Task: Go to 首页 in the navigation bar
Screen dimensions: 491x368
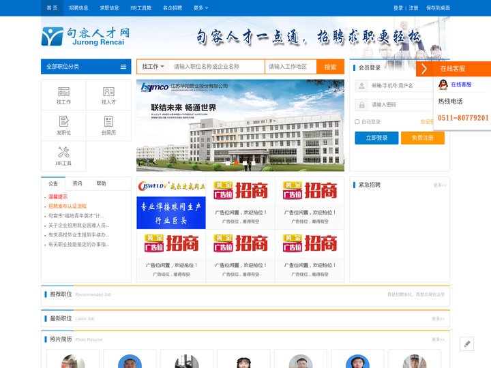Action: pos(52,7)
